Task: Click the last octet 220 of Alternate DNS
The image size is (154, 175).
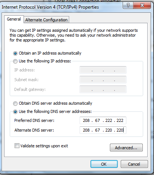Action: click(x=120, y=130)
